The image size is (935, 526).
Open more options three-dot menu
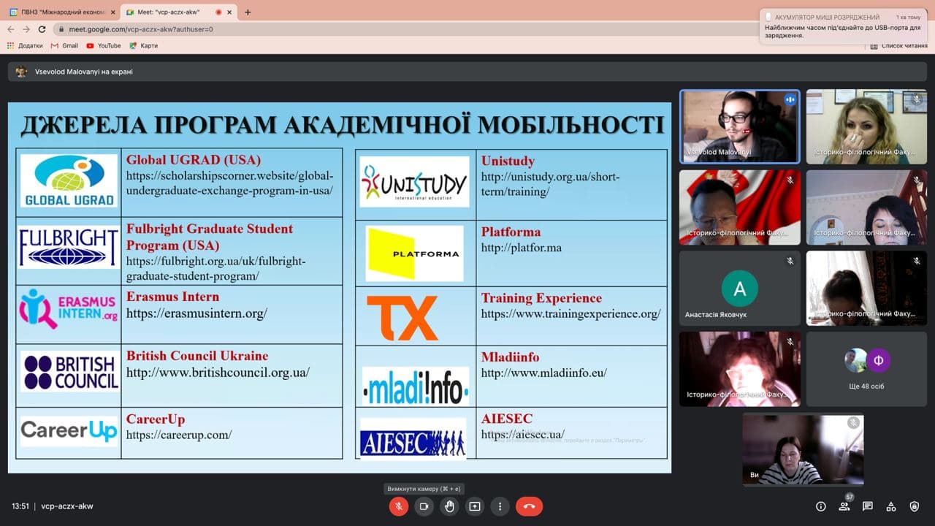(500, 506)
